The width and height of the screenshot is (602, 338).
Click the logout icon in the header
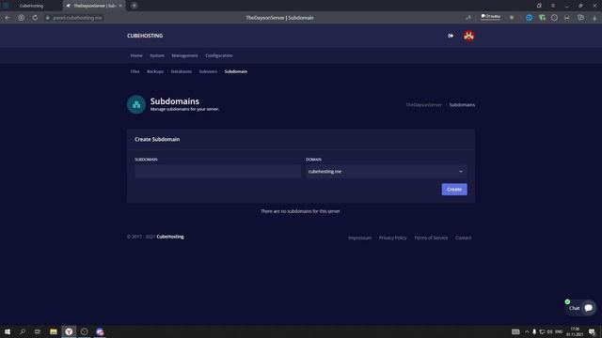click(451, 36)
